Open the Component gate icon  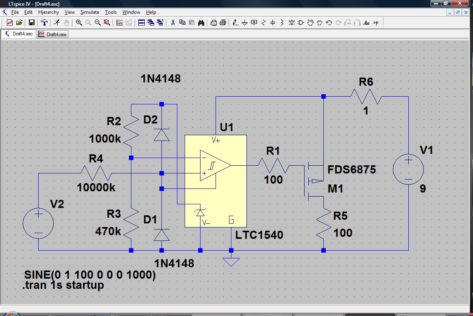[x=301, y=23]
